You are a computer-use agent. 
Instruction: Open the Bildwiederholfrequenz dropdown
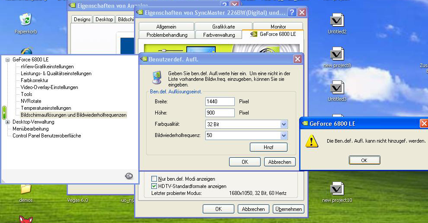point(284,136)
